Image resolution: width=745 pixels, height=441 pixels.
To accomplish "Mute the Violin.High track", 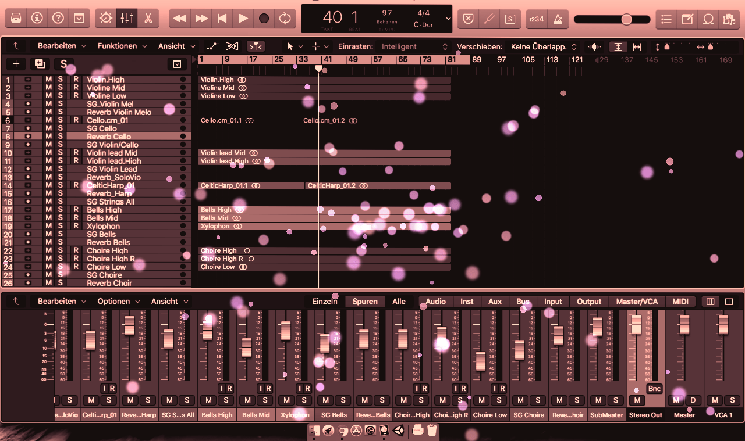I will 49,80.
